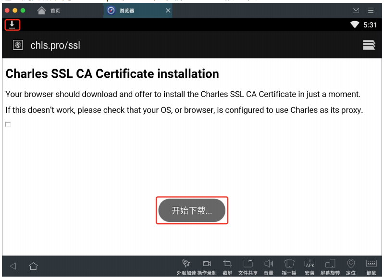Click the macOS green maximize window button
The width and height of the screenshot is (384, 279).
(23, 10)
